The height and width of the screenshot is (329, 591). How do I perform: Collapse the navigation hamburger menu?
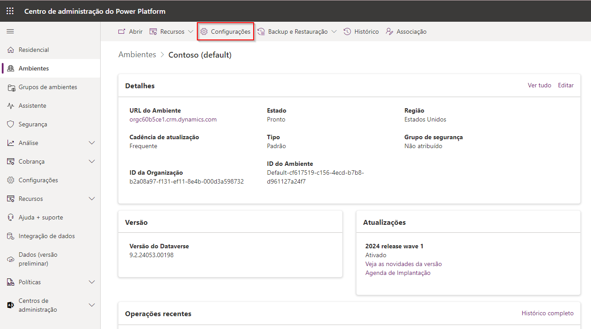point(10,31)
